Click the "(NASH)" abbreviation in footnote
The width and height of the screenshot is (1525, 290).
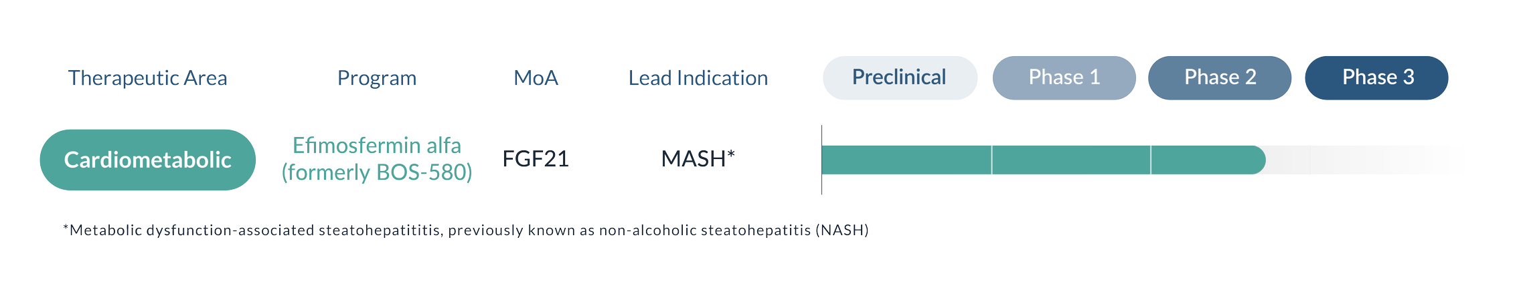(842, 231)
